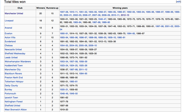The image size is (185, 112).
Task: Open Aston Villa's 1893–94 season link
Action: tap(64, 38)
